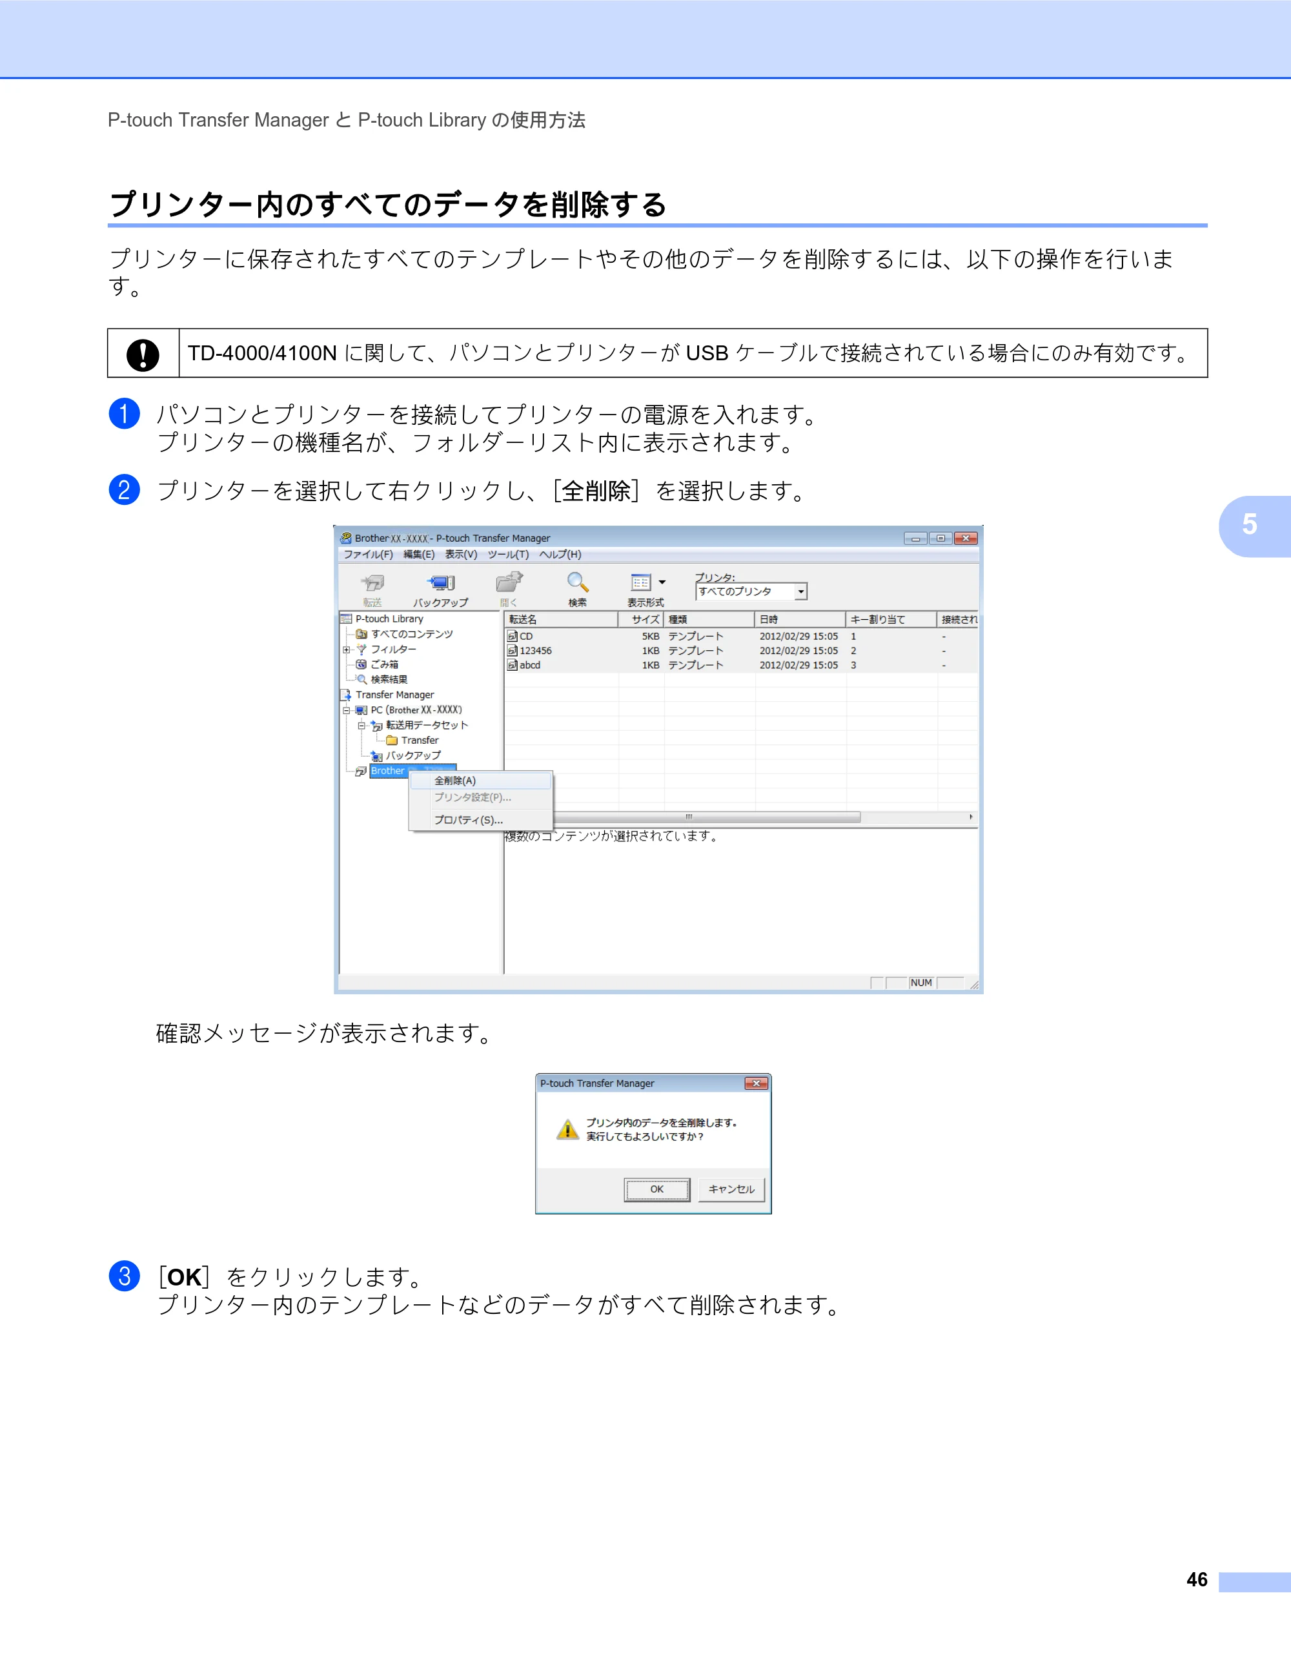Collapse the PC (Brother XX-XXXX) node

click(346, 710)
